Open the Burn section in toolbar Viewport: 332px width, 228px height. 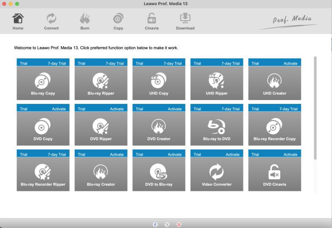pos(85,22)
